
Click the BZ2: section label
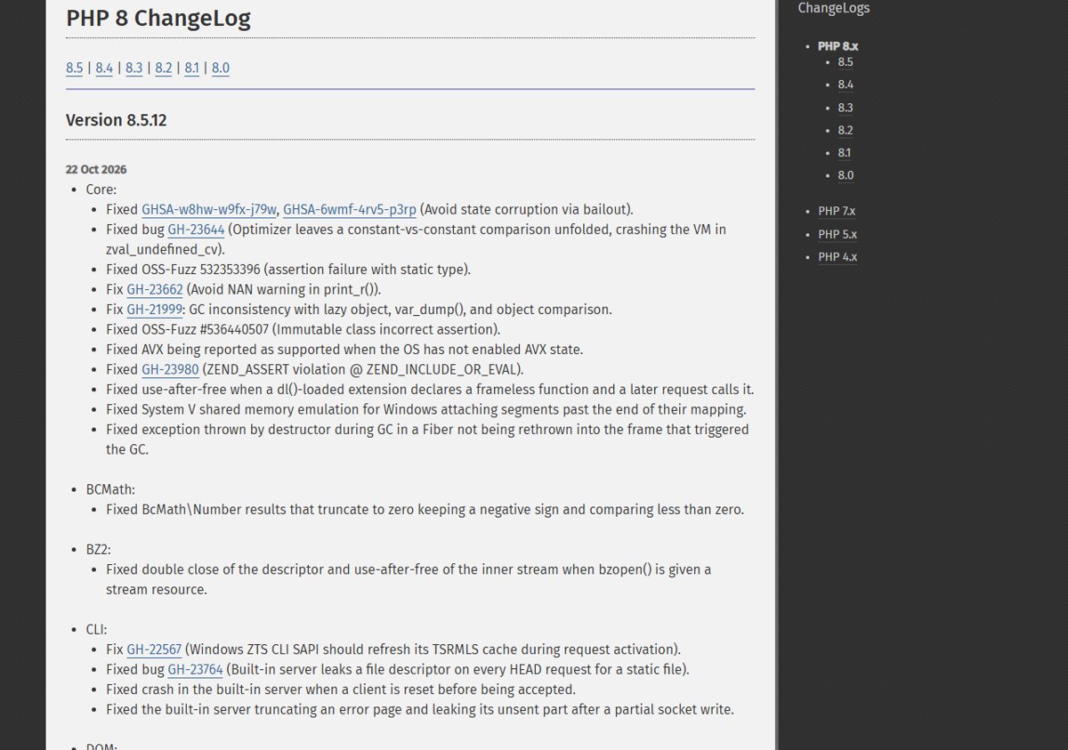point(98,549)
